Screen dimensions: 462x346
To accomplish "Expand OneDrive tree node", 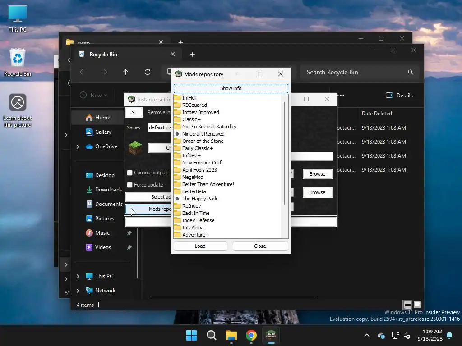I will 78,146.
